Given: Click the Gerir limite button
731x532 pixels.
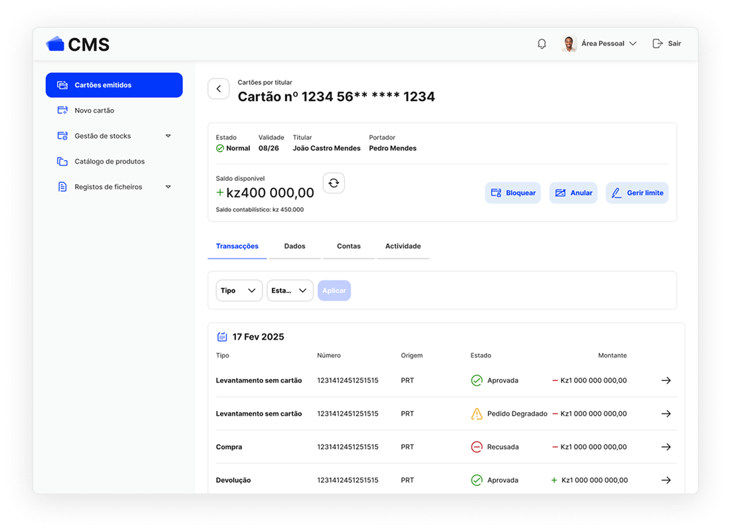Looking at the screenshot, I should tap(637, 193).
